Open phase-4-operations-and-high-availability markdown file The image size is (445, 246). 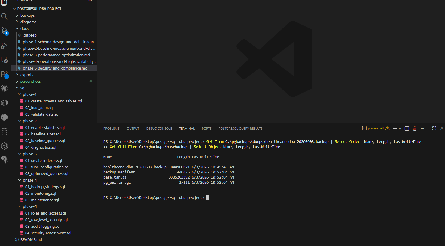[x=54, y=61]
